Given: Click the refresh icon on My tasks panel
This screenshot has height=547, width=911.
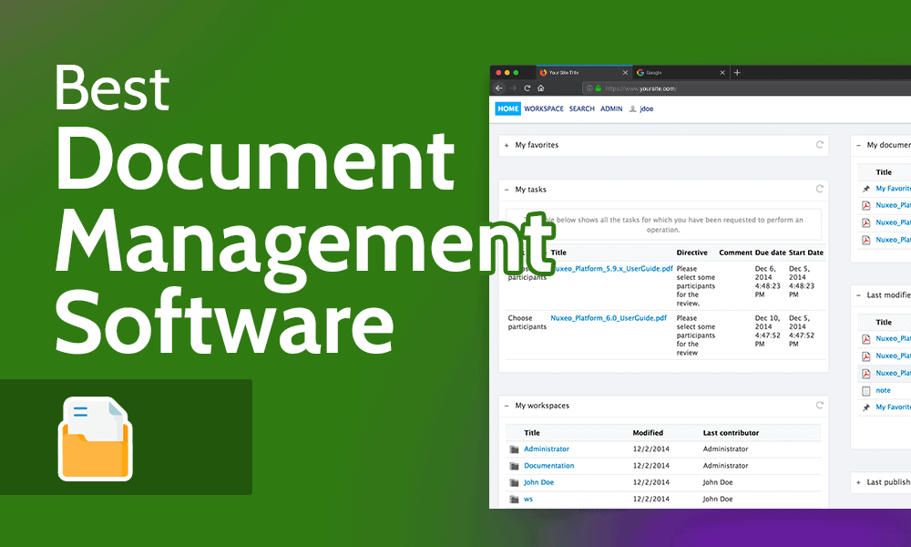Looking at the screenshot, I should click(x=820, y=189).
